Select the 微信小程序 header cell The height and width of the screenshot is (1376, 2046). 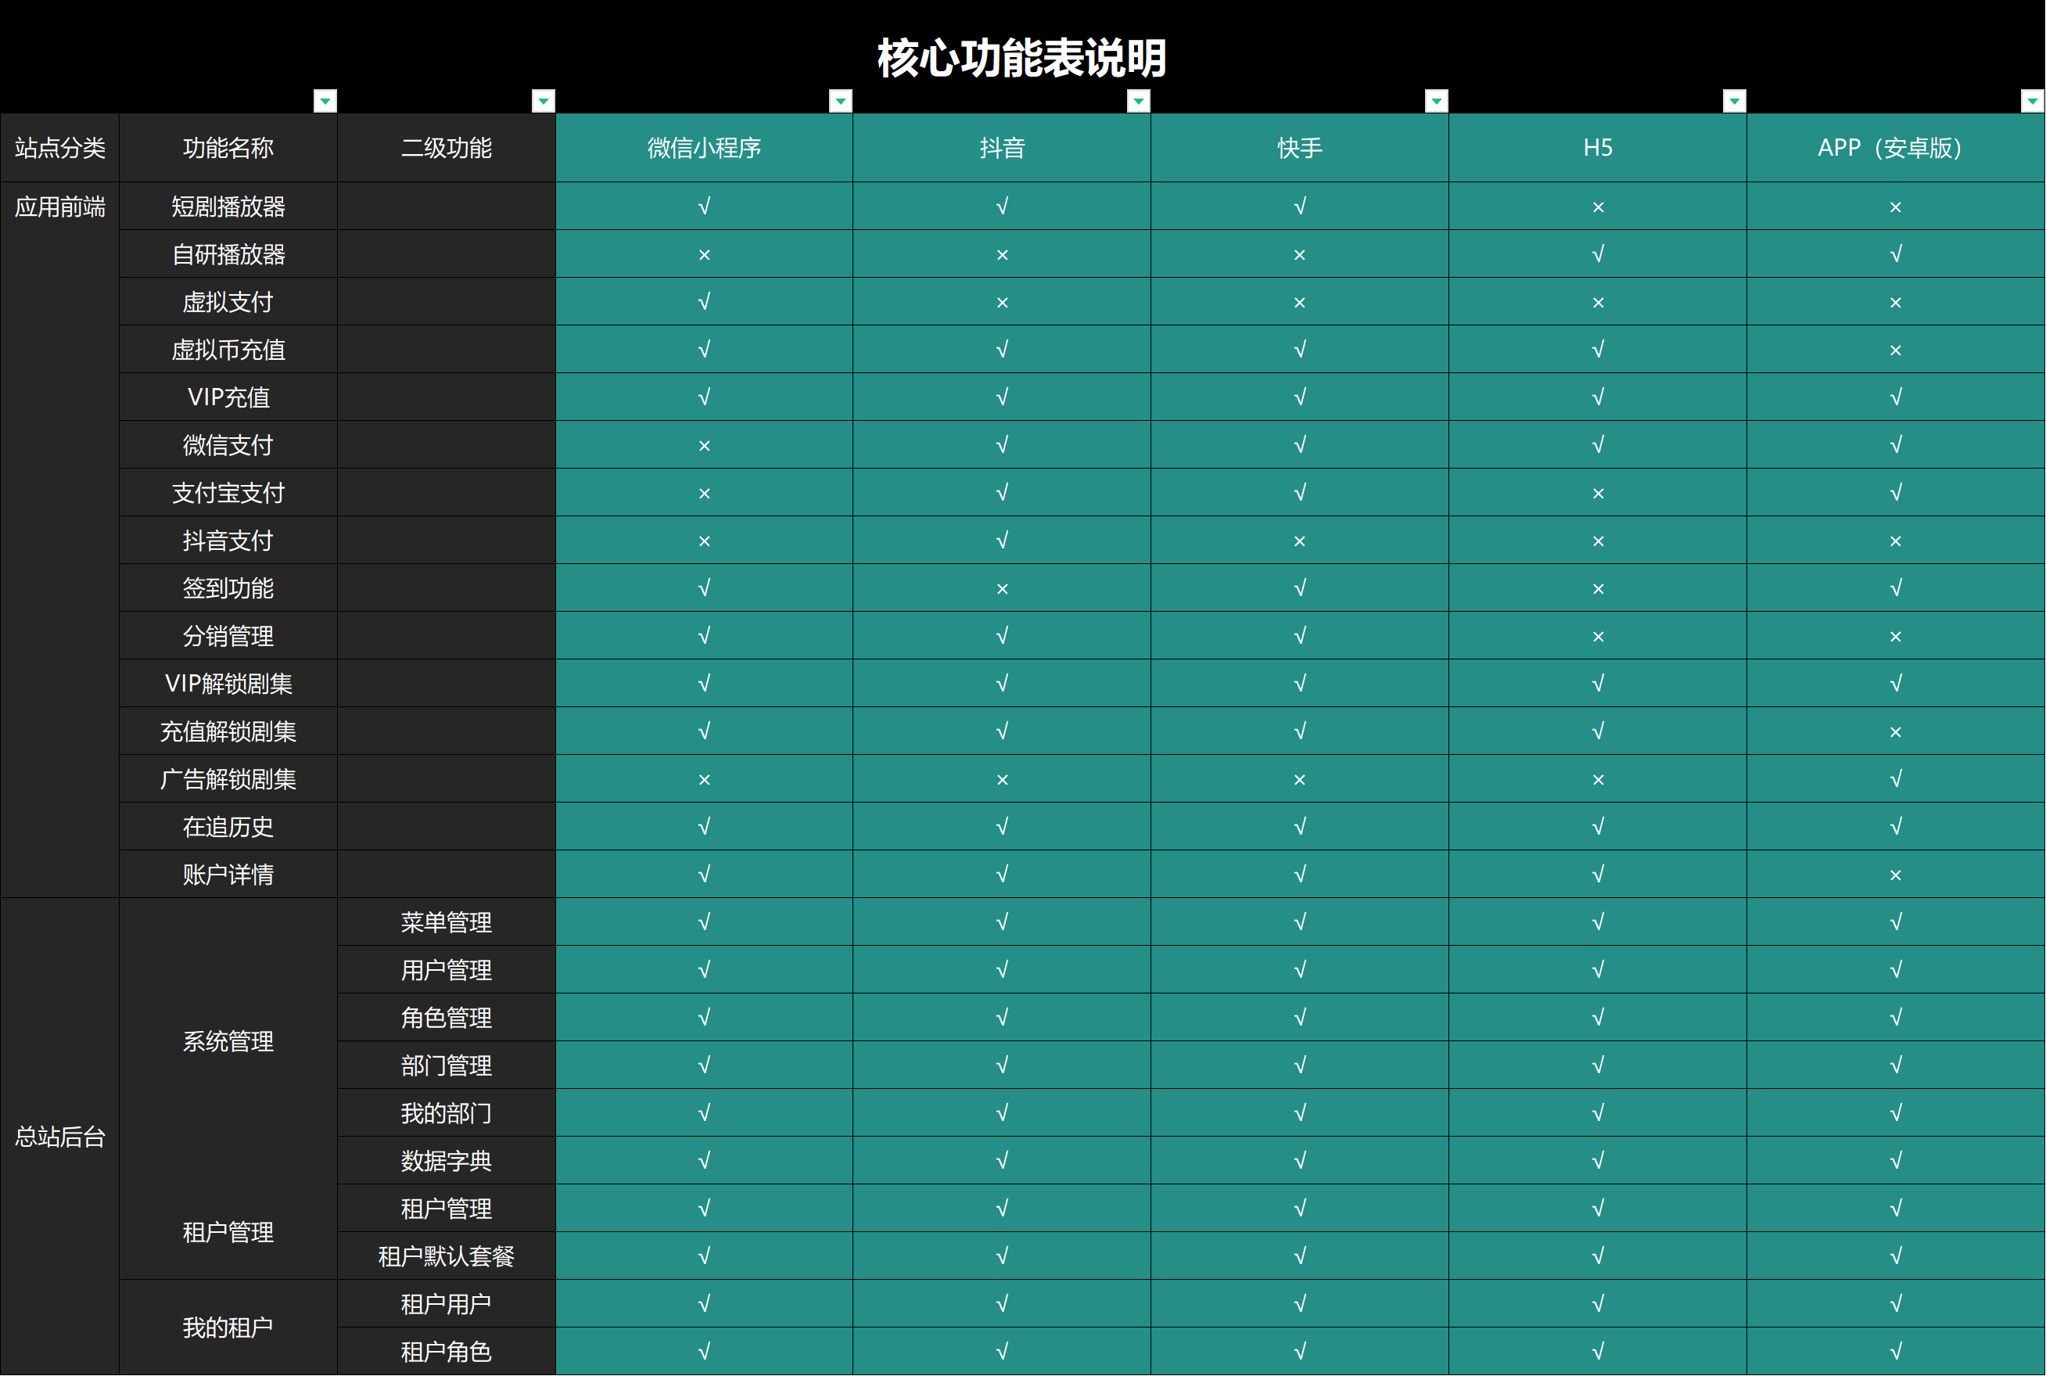pos(704,147)
